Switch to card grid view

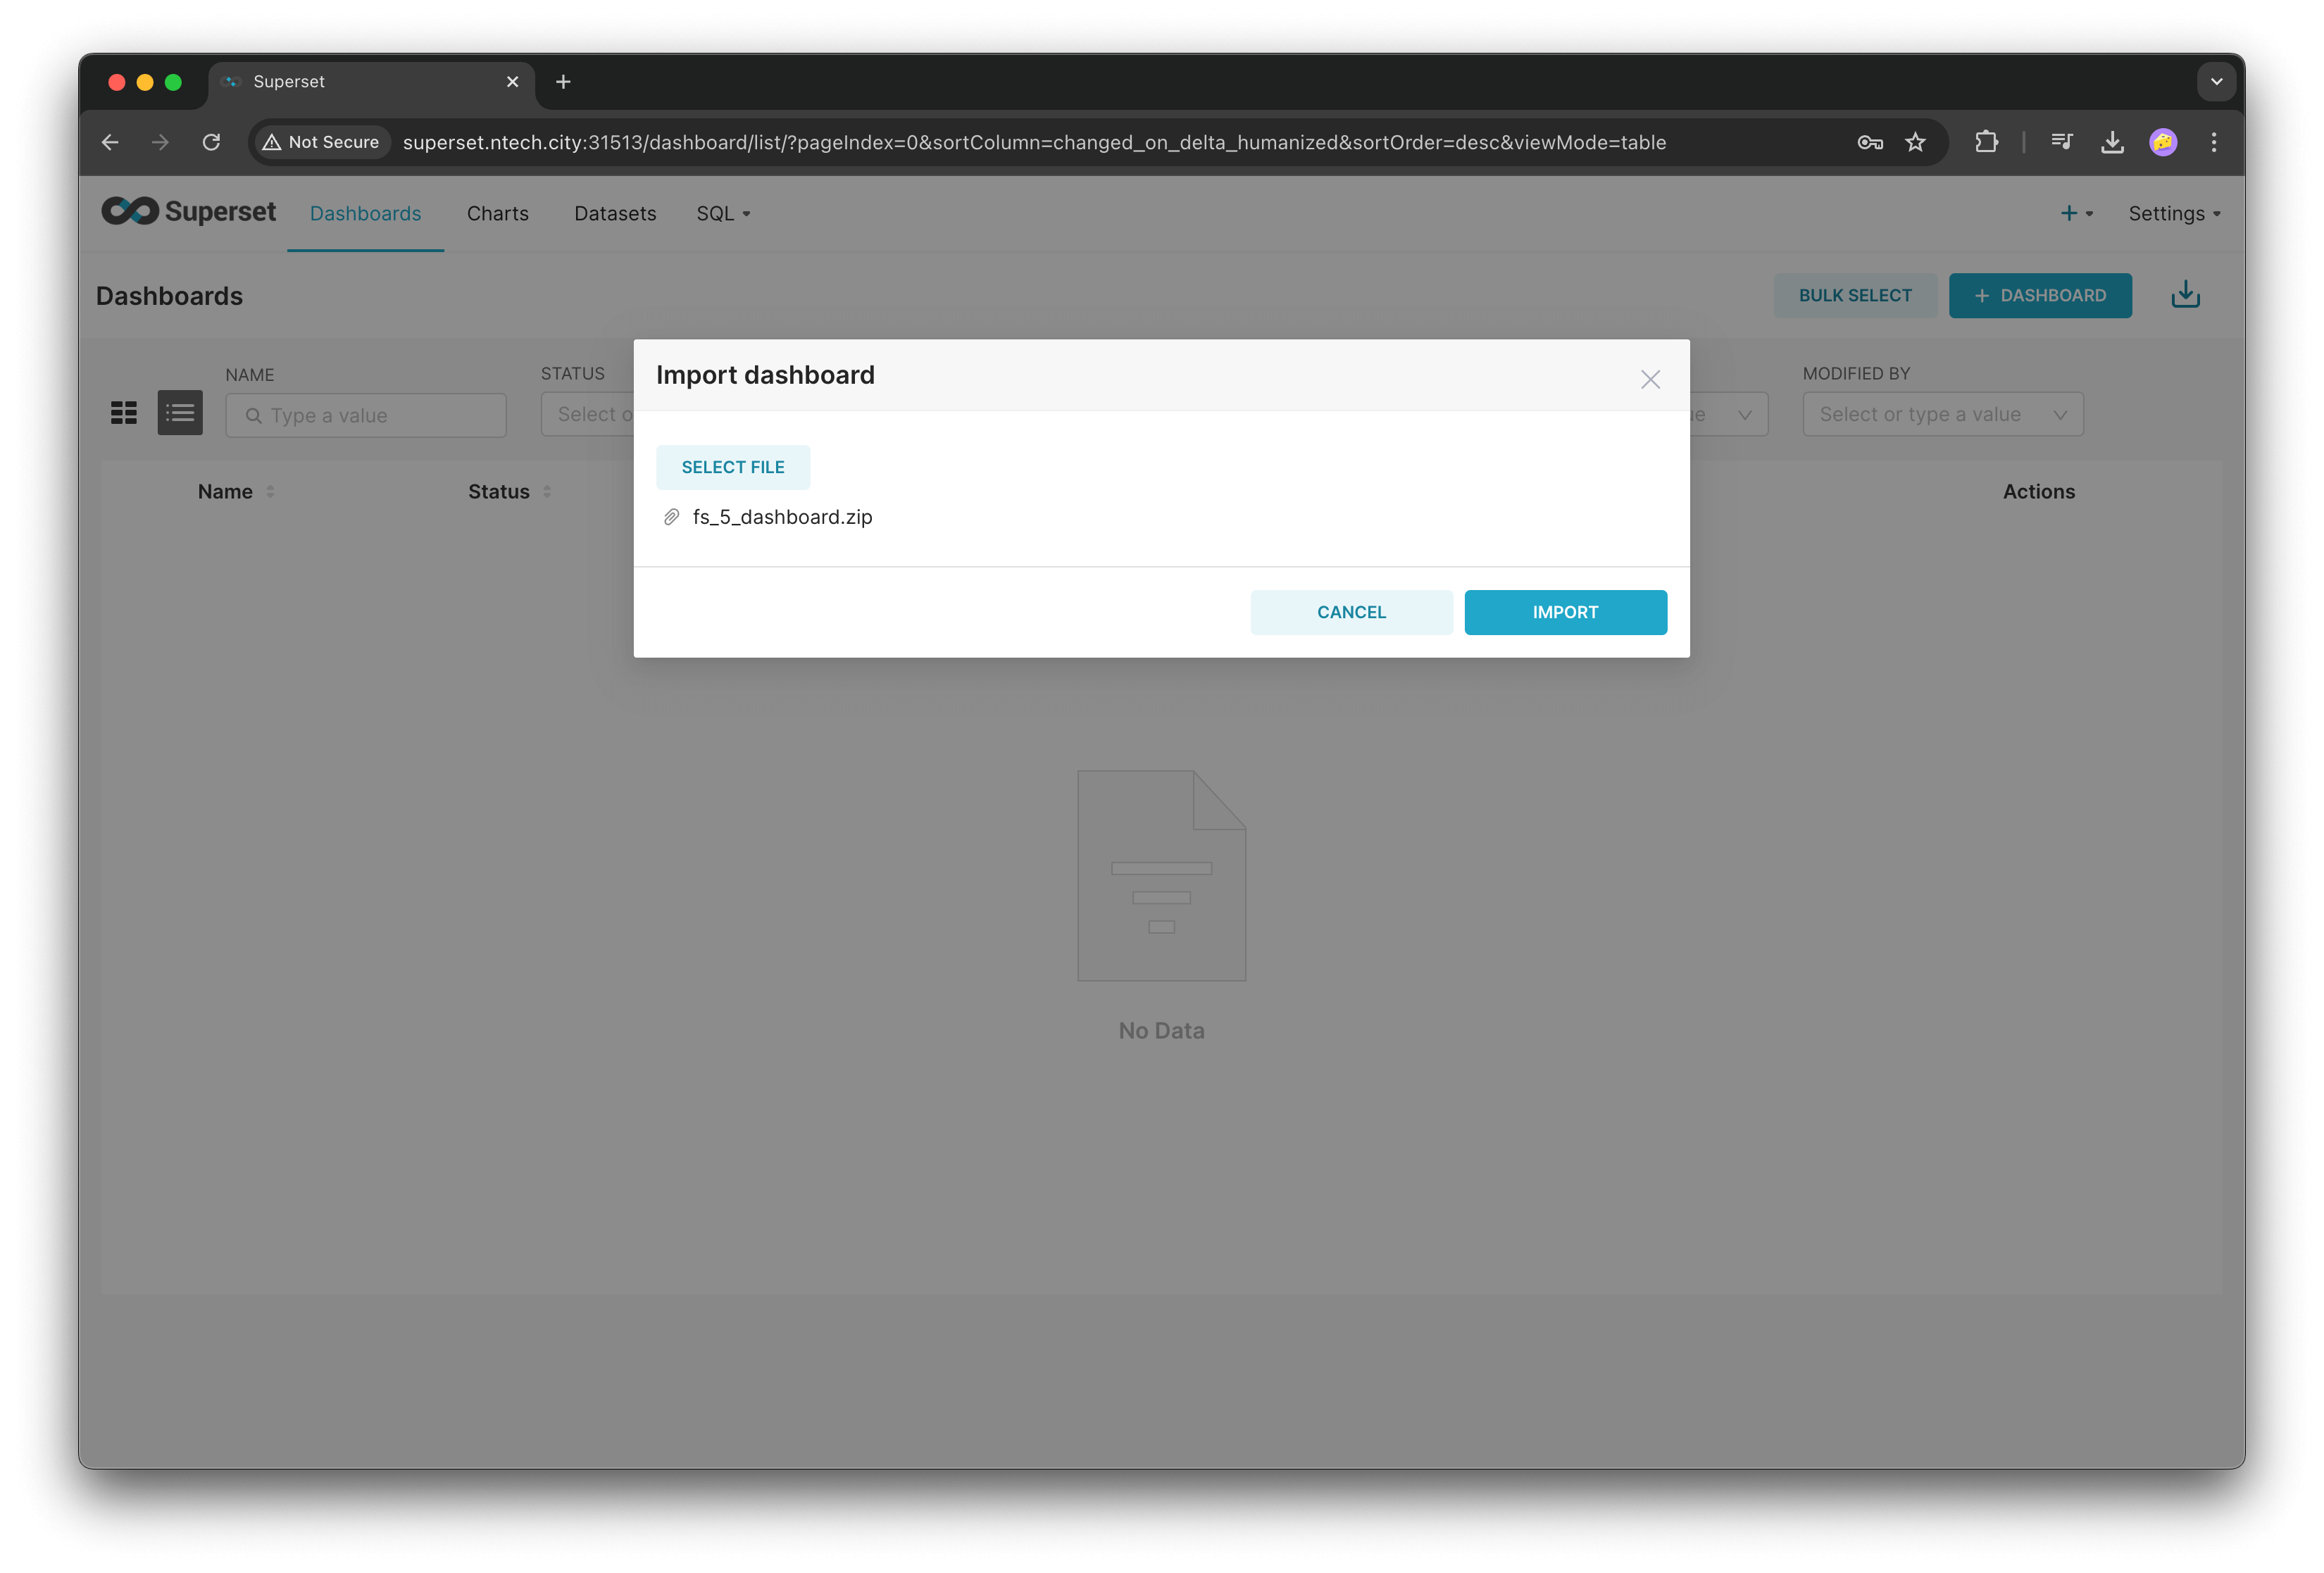(124, 413)
